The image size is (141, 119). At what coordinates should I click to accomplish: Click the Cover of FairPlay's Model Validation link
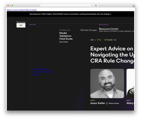43,72
